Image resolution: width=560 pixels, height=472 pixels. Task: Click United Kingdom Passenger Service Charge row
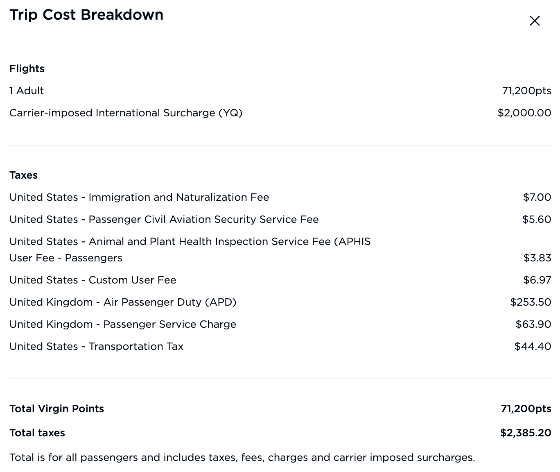(123, 324)
